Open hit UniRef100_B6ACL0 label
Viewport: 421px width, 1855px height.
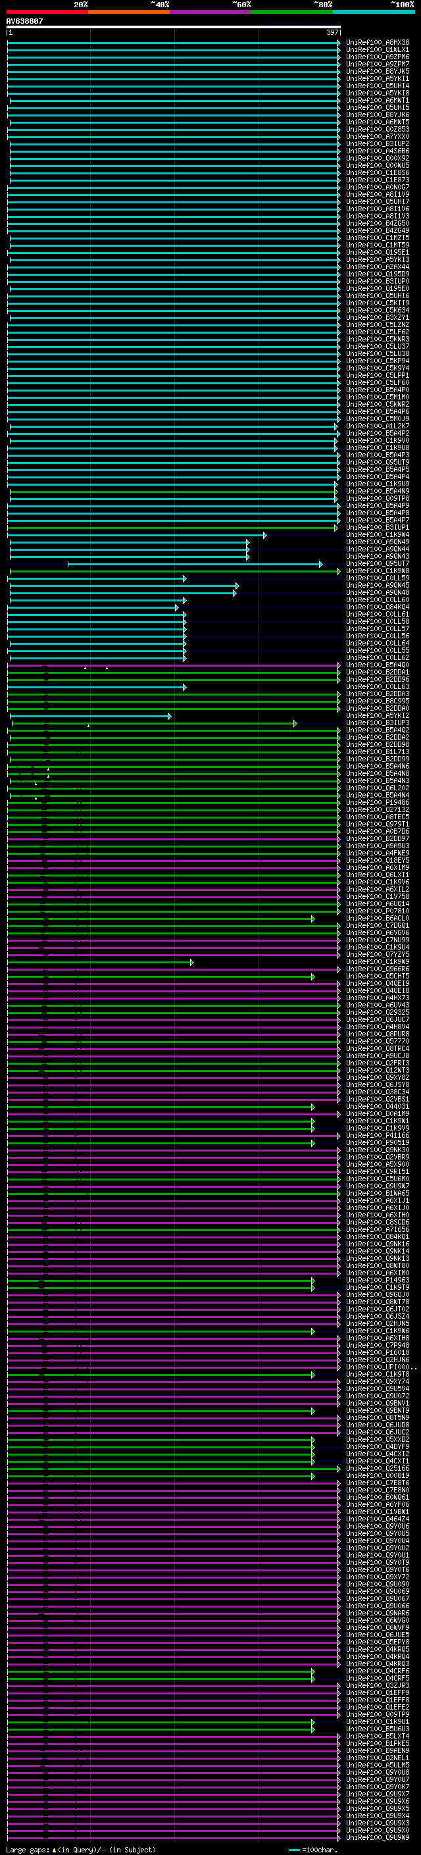[378, 919]
